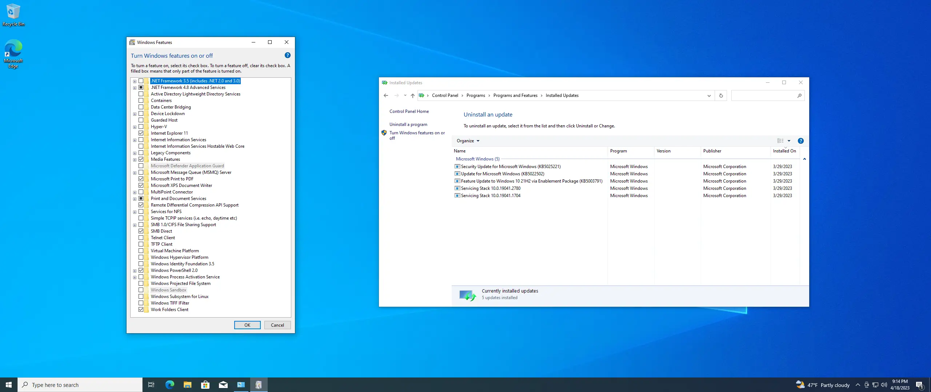Go back using the back arrow
The height and width of the screenshot is (392, 931).
pyautogui.click(x=386, y=95)
